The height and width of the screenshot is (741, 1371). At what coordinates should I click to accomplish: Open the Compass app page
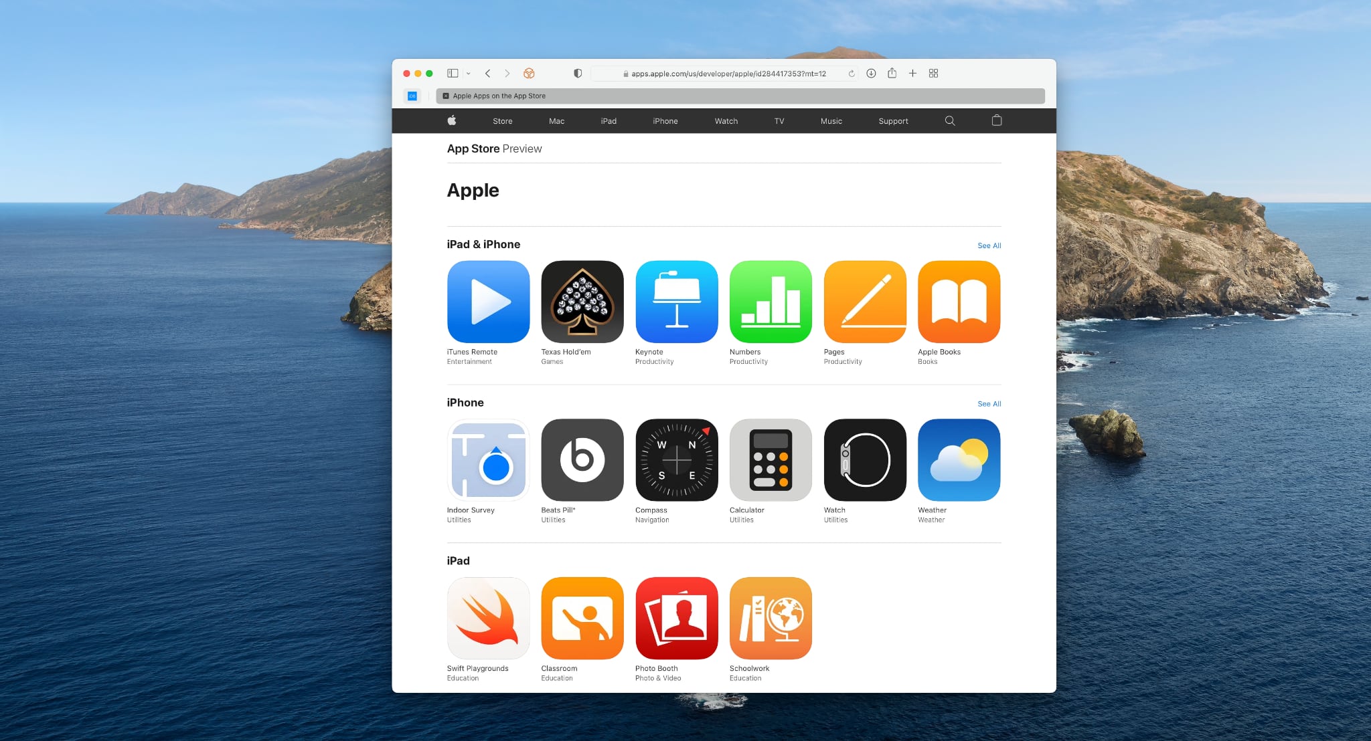point(676,460)
